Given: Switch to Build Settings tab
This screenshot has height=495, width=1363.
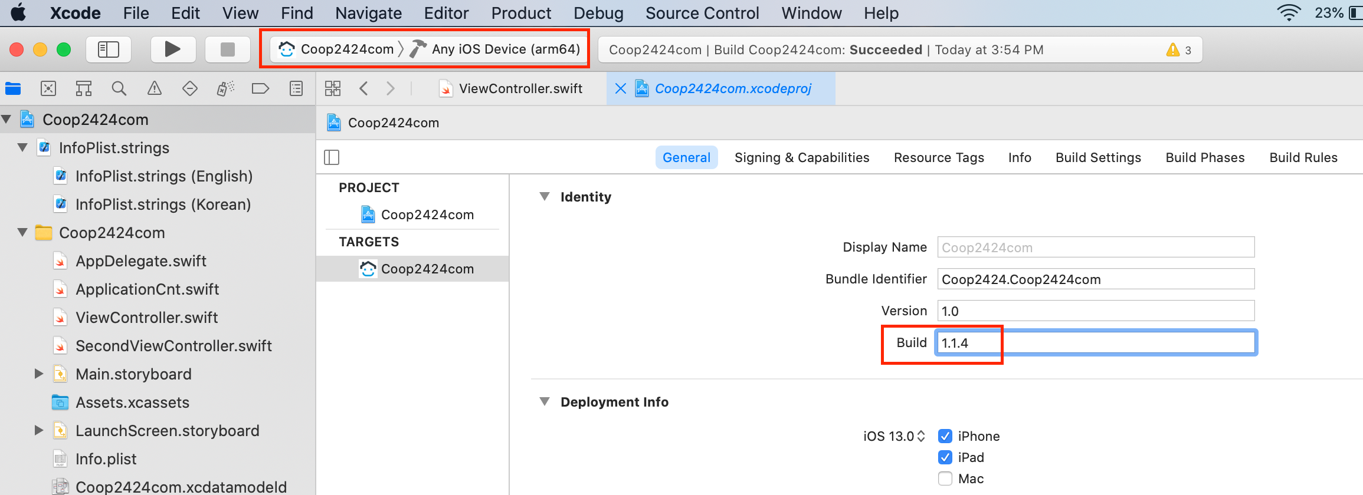Looking at the screenshot, I should click(x=1098, y=157).
